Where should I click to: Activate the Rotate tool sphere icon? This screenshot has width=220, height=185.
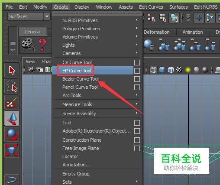(x=12, y=134)
